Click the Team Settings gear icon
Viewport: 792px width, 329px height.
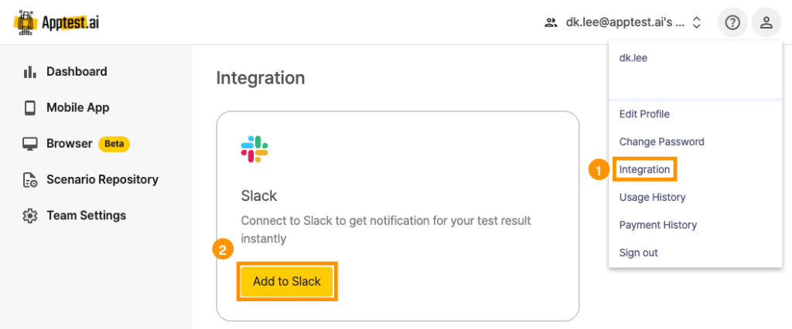click(x=30, y=215)
